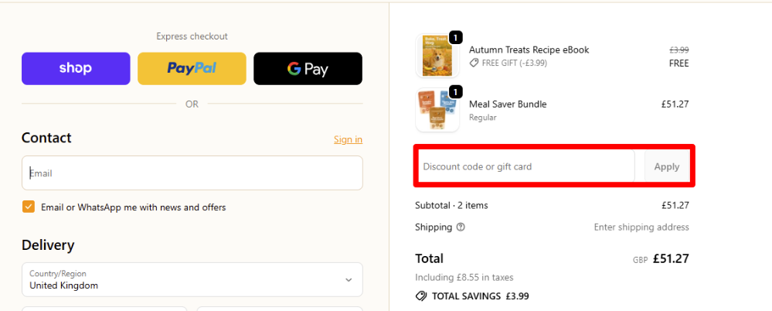Focus the Email contact field
This screenshot has height=311, width=772.
pyautogui.click(x=192, y=173)
